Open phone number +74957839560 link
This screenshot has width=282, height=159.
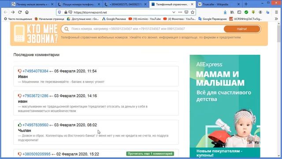tap(35, 125)
